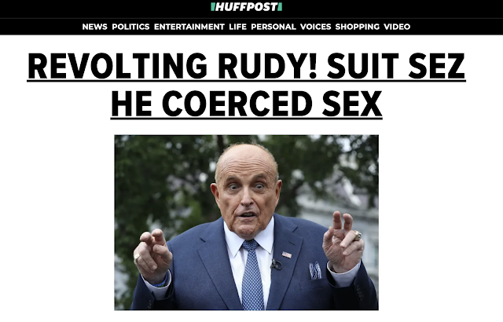503x322 pixels.
Task: Open the 'REVOLTING RUDY! SUIT SEZ' headline link
Action: click(x=246, y=66)
